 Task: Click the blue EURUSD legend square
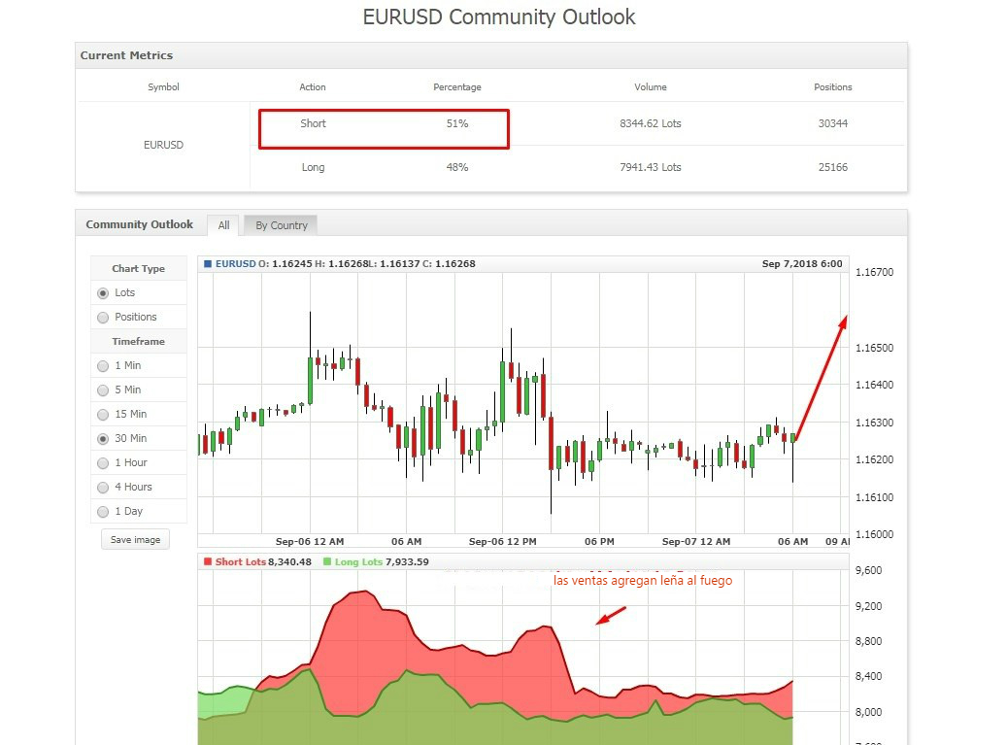pos(207,264)
